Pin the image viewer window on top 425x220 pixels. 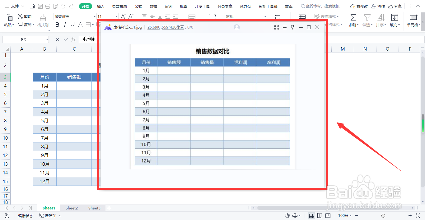[x=292, y=27]
